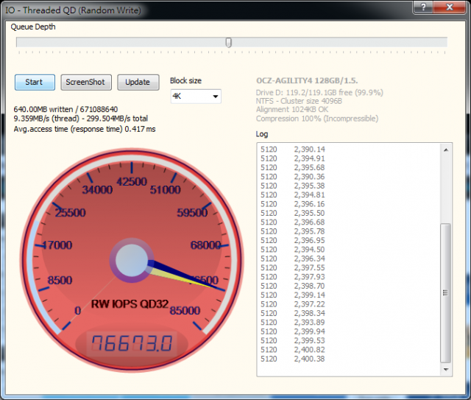Open the Block size 4K dropdown
The height and width of the screenshot is (400, 471).
tap(196, 97)
